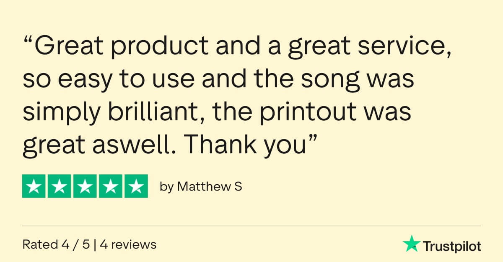The height and width of the screenshot is (262, 503).
Task: Open the Trustpilot wordmark link
Action: [451, 246]
